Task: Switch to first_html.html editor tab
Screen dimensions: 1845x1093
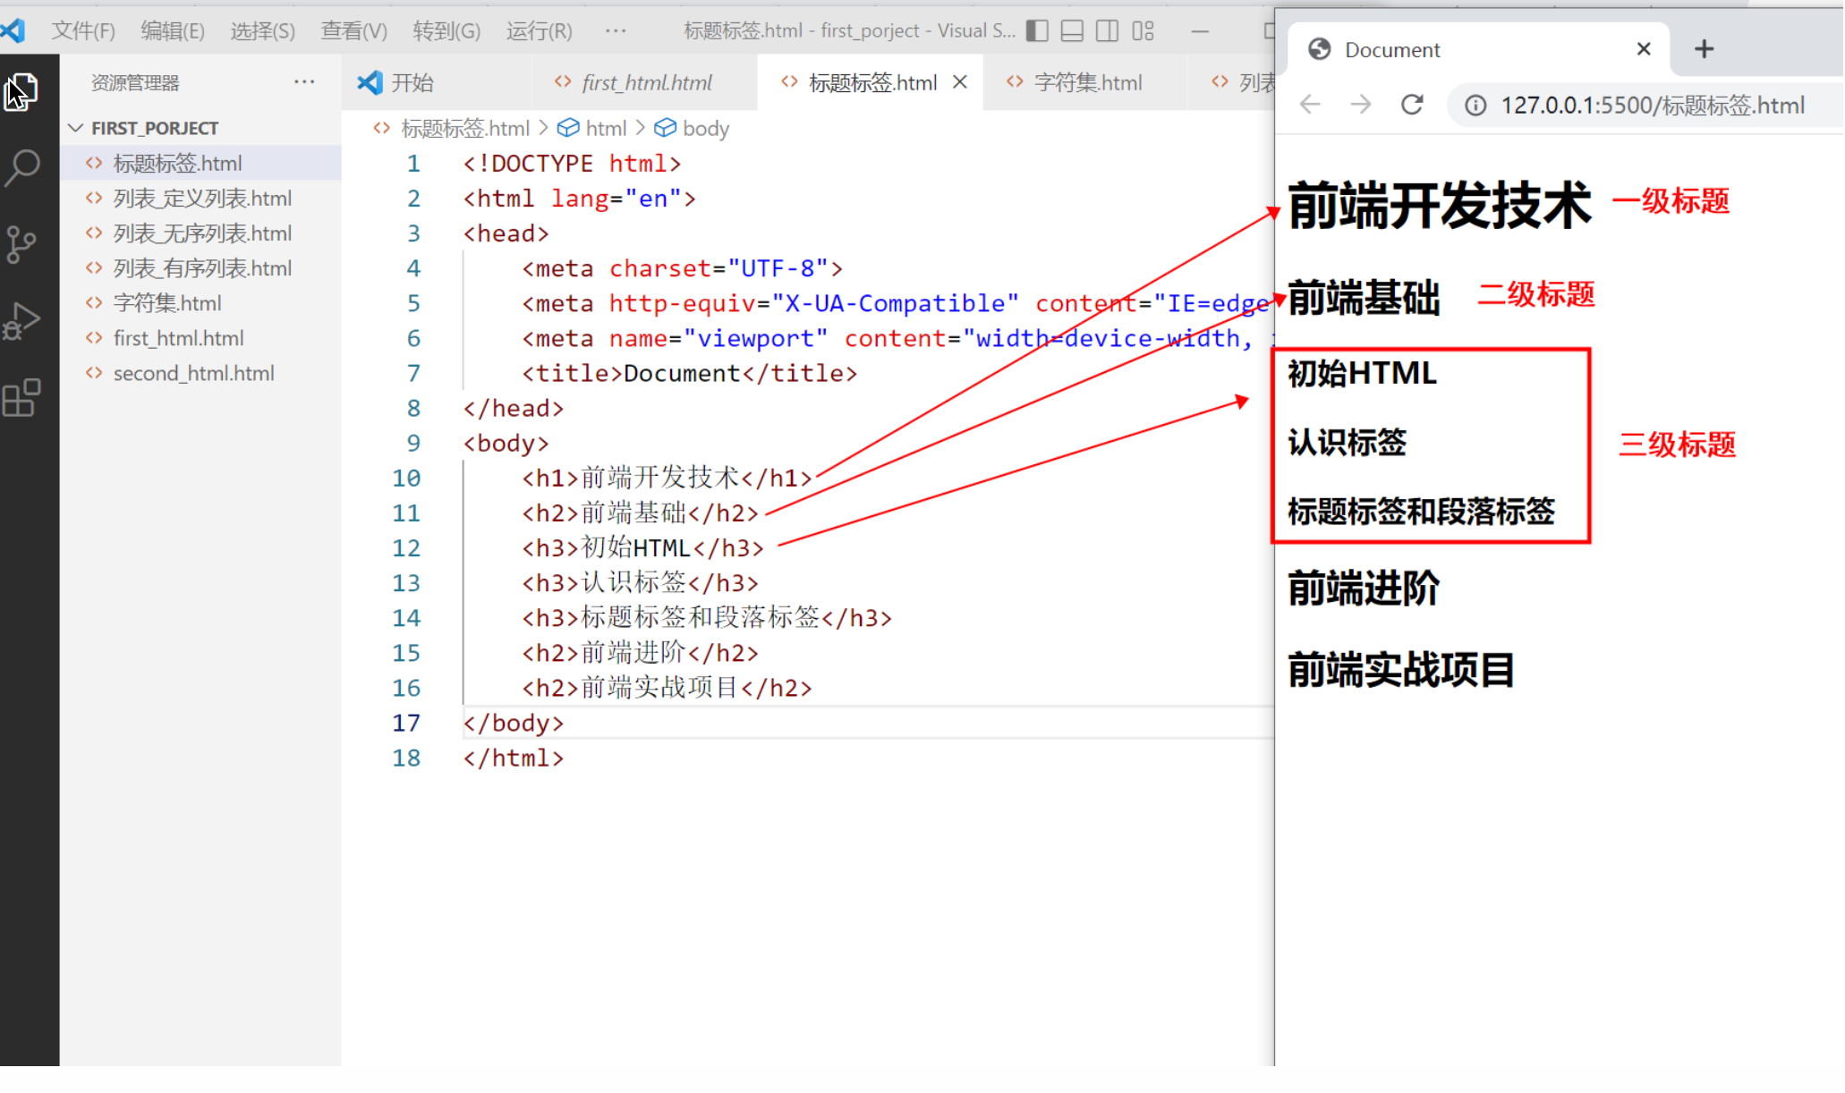Action: [x=644, y=83]
